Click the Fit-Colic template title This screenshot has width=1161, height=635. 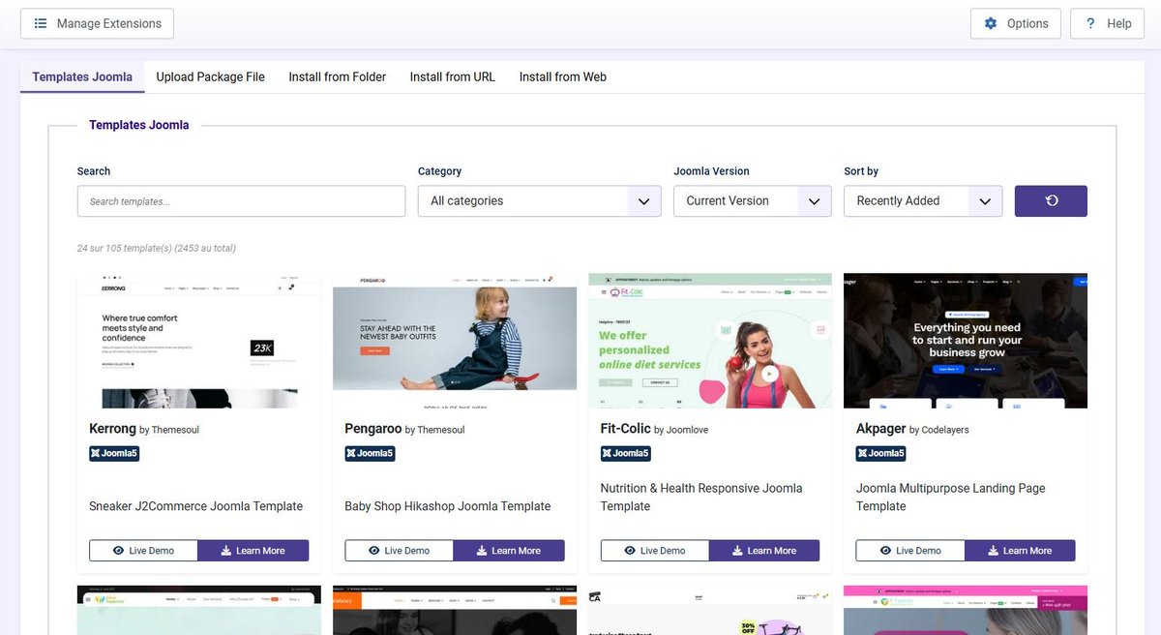pos(625,428)
